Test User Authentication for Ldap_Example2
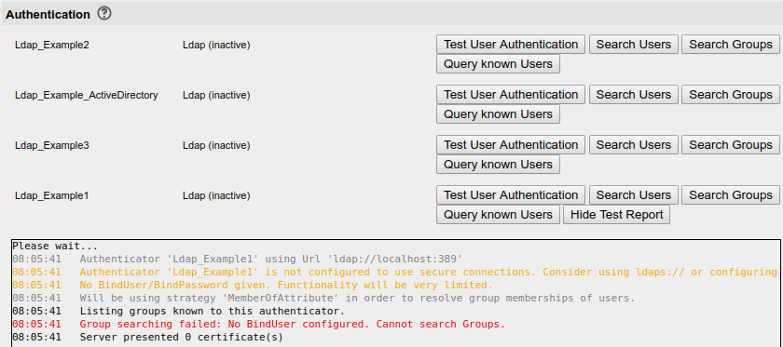 (x=511, y=45)
